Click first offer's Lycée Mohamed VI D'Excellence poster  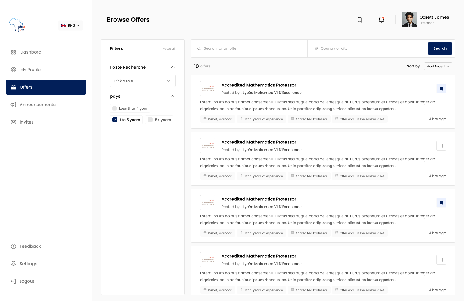pos(272,93)
